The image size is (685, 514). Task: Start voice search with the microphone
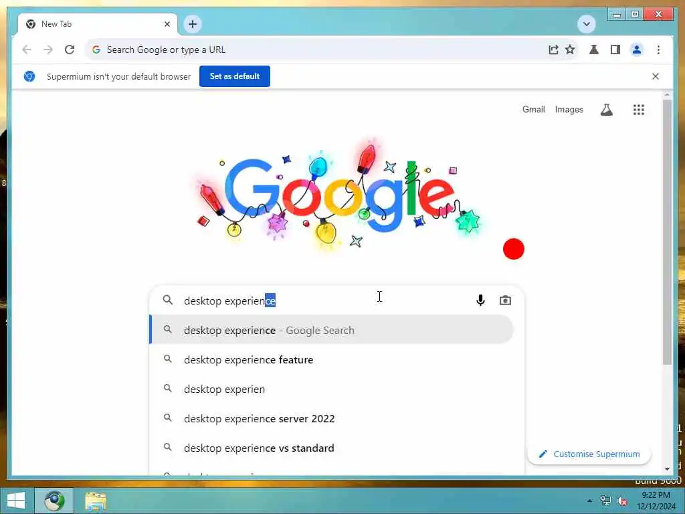480,301
